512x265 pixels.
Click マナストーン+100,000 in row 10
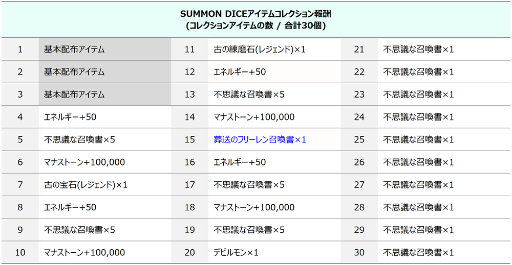(x=84, y=252)
